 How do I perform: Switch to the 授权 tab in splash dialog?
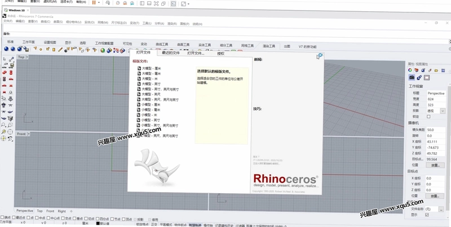[220, 54]
